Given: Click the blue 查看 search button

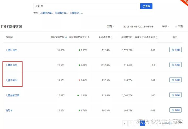Looking at the screenshot, I should coord(146,6).
